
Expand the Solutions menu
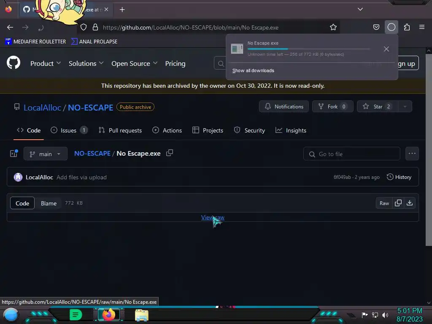pos(86,63)
